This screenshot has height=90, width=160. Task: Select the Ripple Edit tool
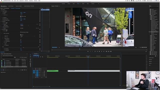(30, 58)
